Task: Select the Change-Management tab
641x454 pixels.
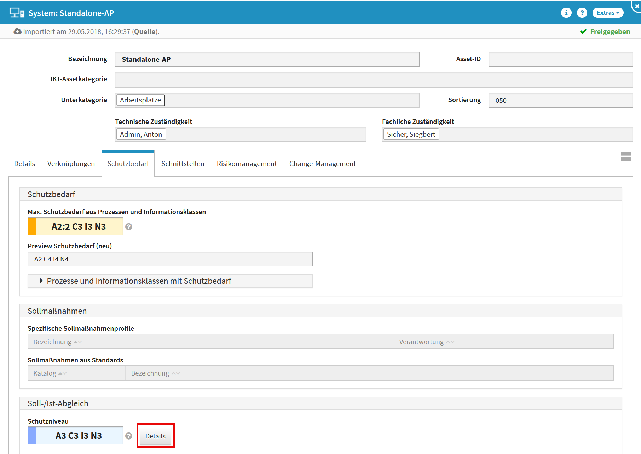Action: 322,164
